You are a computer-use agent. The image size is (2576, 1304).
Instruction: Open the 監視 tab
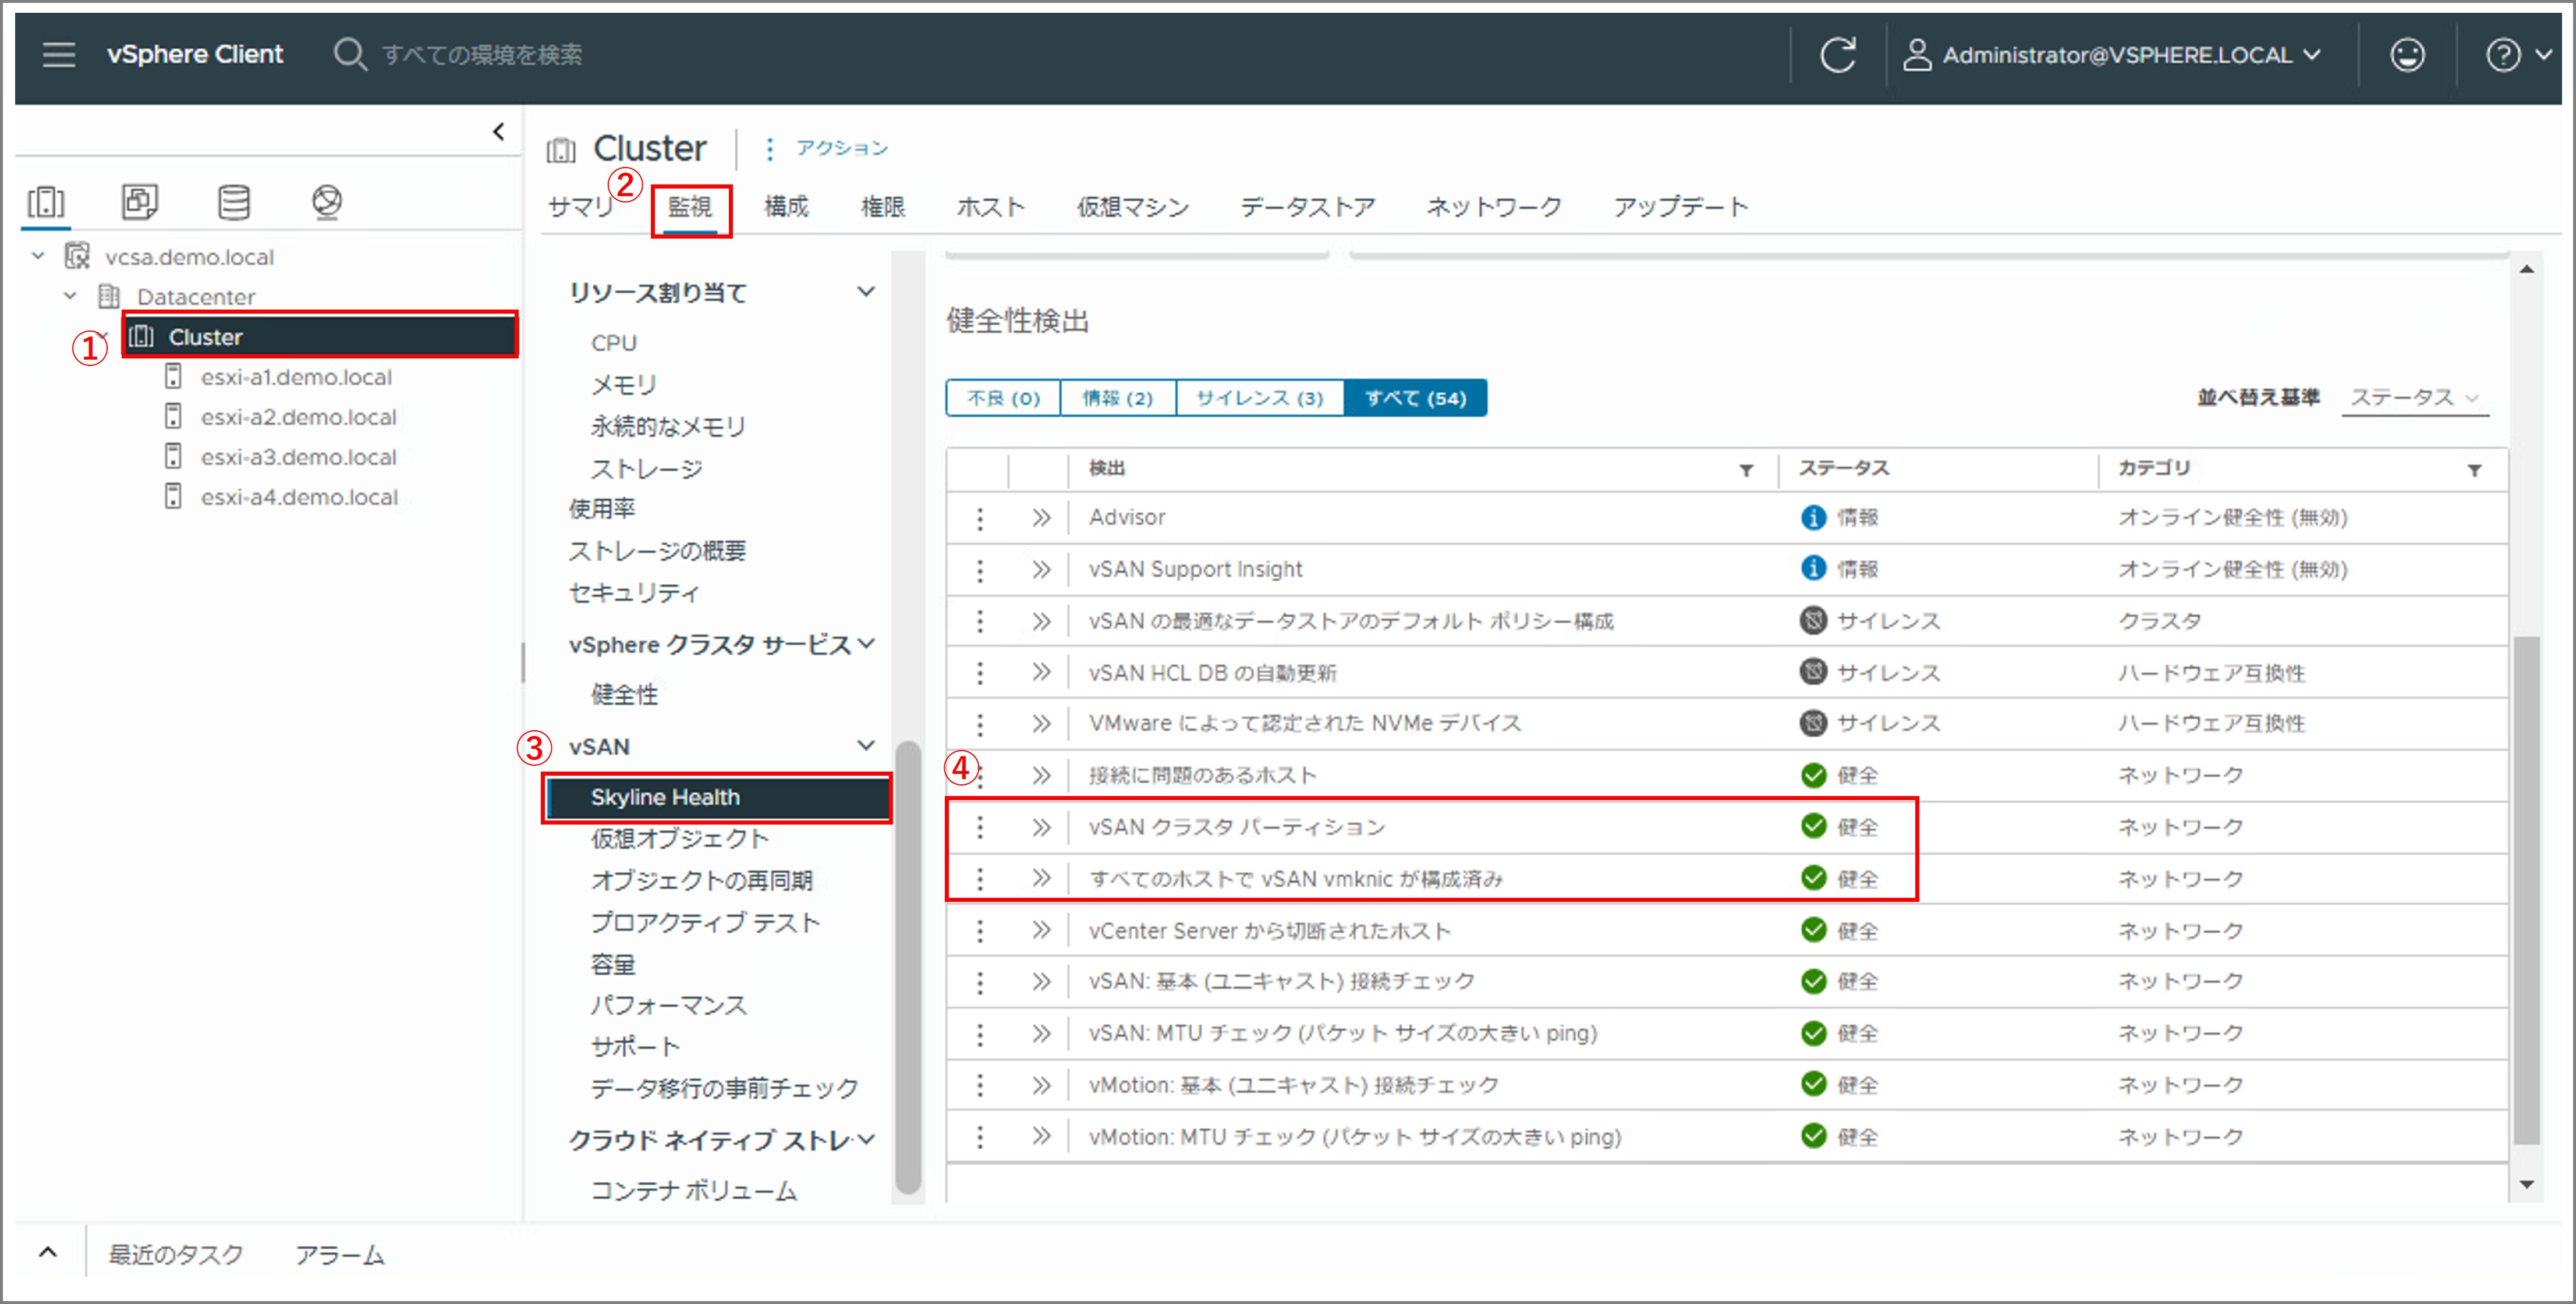point(690,207)
